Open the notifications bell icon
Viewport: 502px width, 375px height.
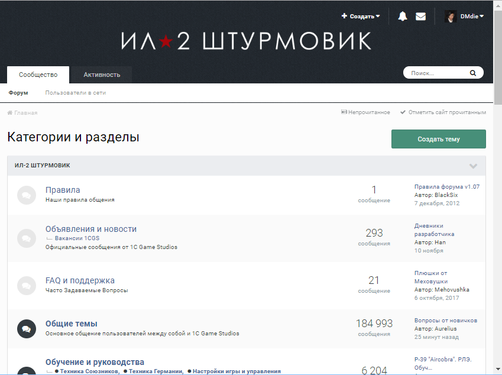(x=403, y=16)
